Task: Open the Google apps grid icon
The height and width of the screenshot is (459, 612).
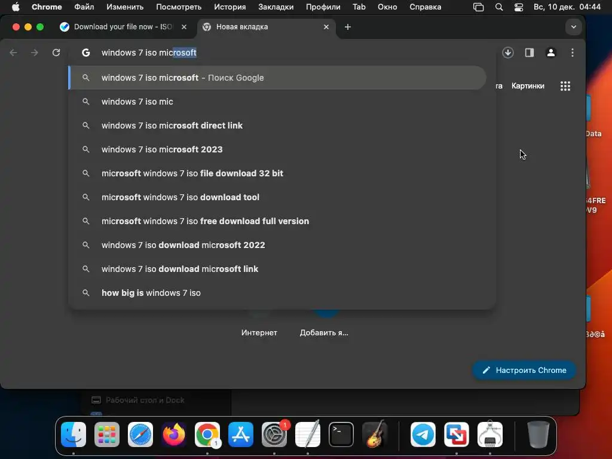Action: point(565,86)
